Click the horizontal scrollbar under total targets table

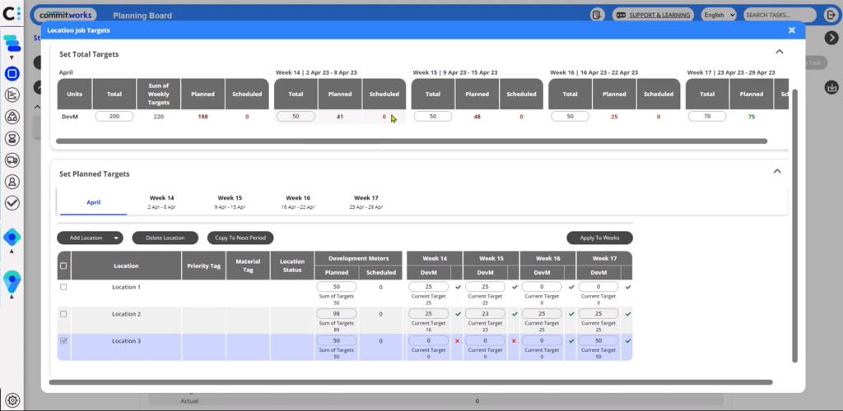tap(412, 141)
